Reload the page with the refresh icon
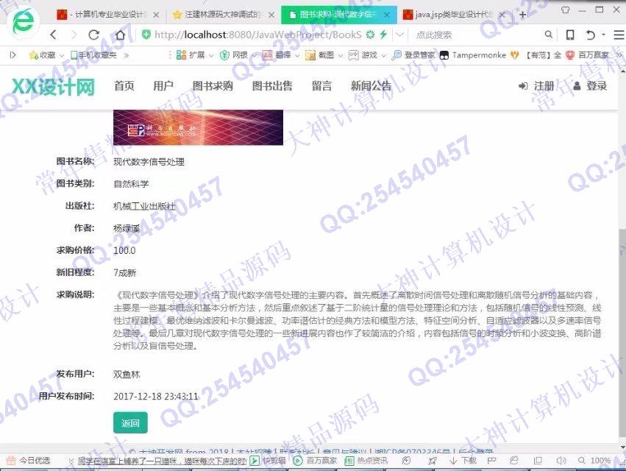This screenshot has height=471, width=626. (94, 35)
